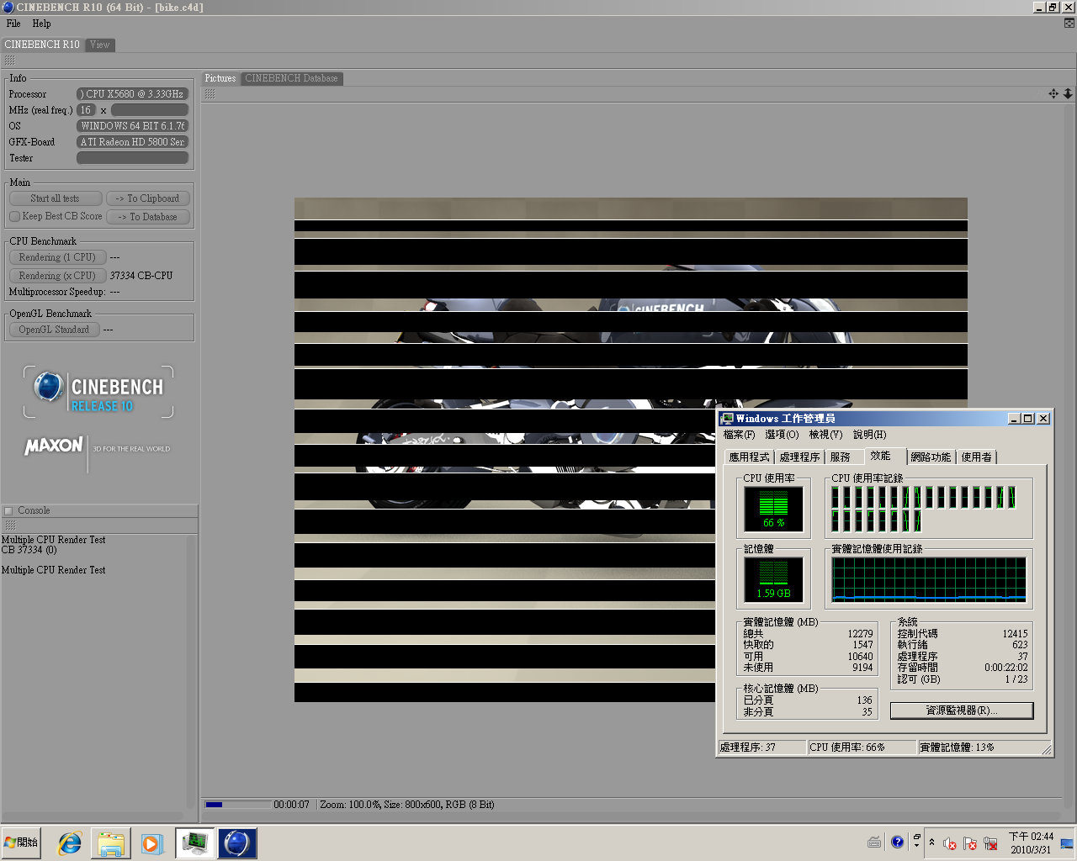
Task: Click the Processor field showing CPU X5680
Action: pos(132,94)
